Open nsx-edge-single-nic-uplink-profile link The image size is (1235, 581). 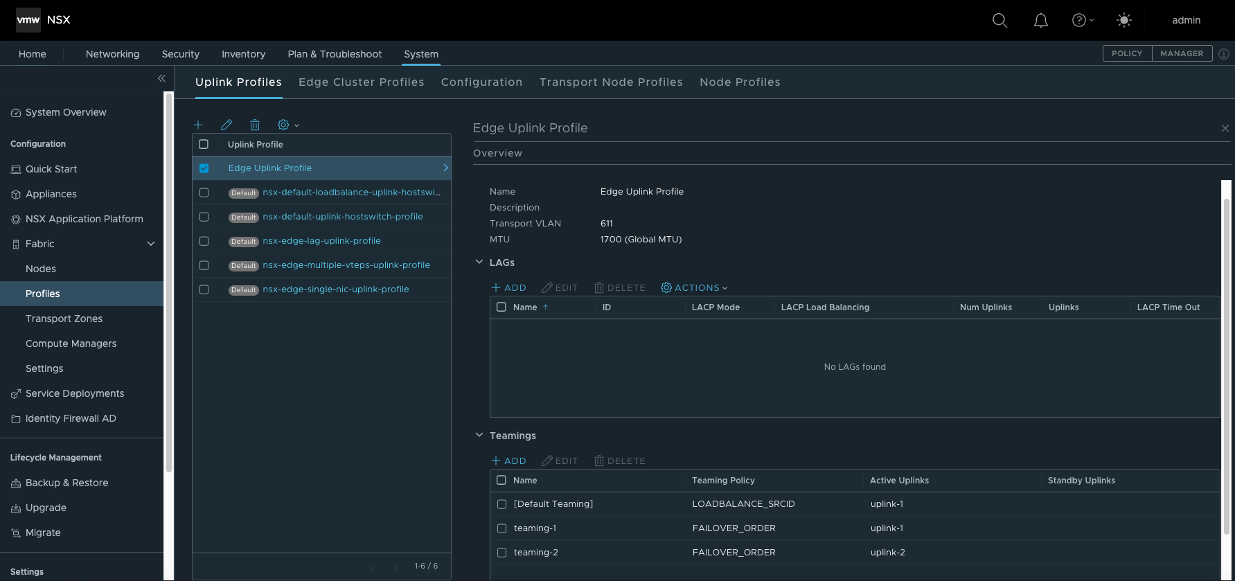(x=336, y=289)
